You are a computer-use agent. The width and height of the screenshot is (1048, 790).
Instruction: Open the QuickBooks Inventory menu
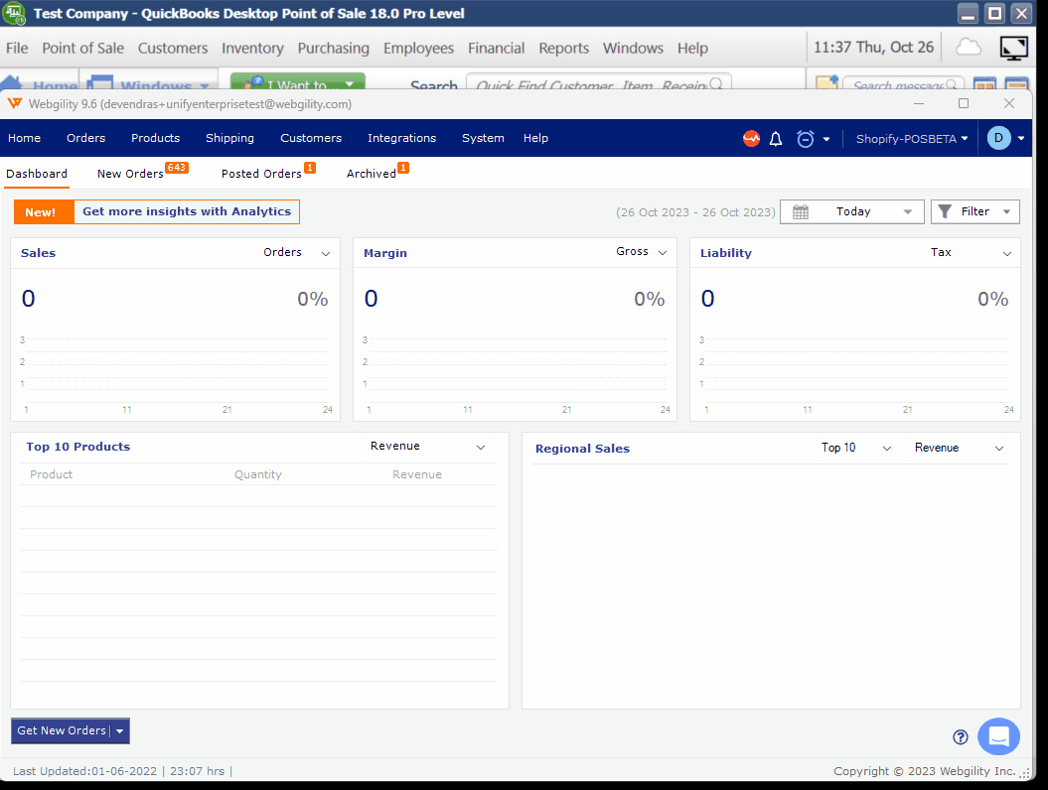(252, 48)
